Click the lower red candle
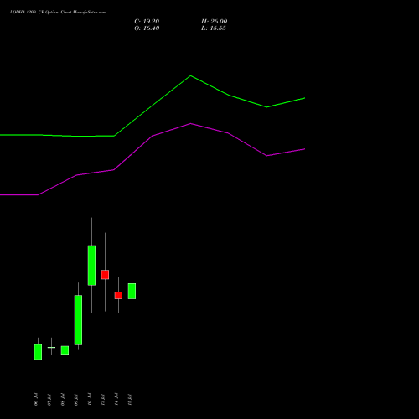Screen dimensions: 419x419 118,296
